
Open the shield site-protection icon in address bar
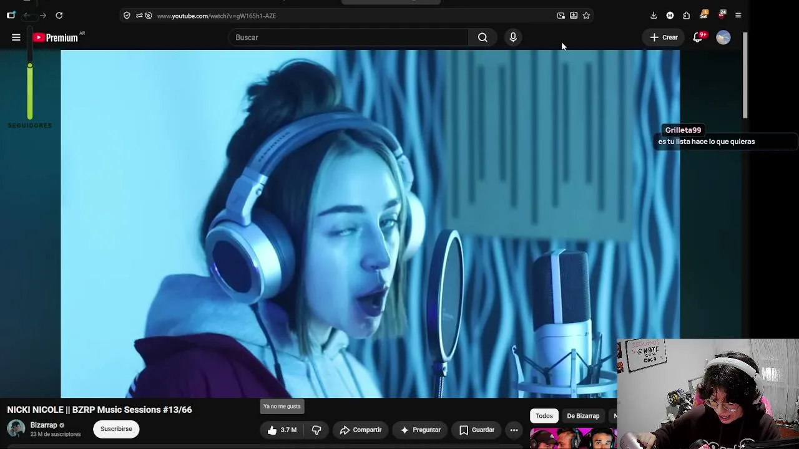pyautogui.click(x=127, y=16)
